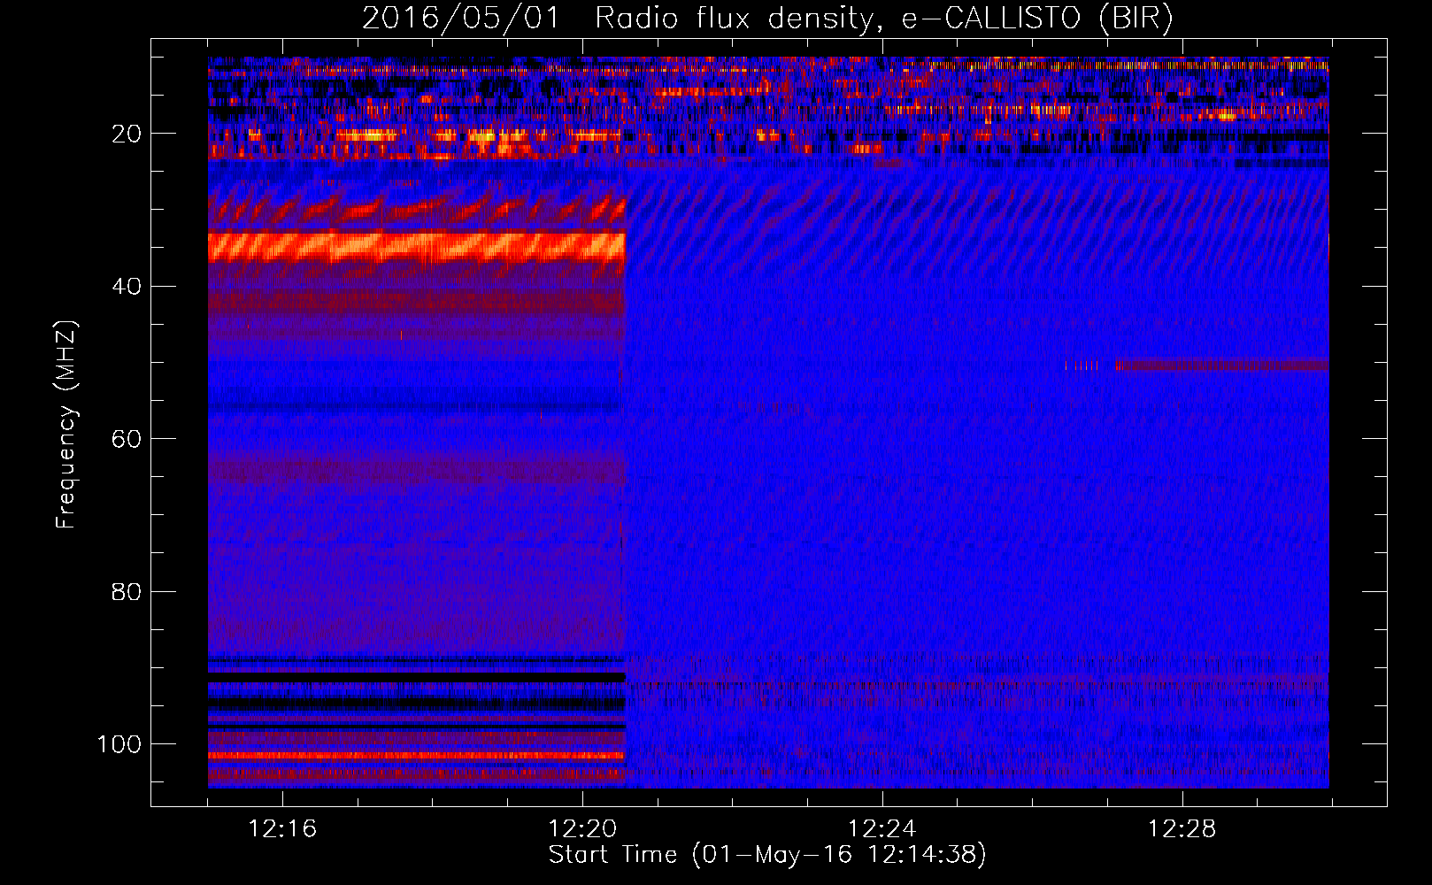Click the 12:24 time tick label
Screen dimensions: 1432x885
pyautogui.click(x=882, y=829)
